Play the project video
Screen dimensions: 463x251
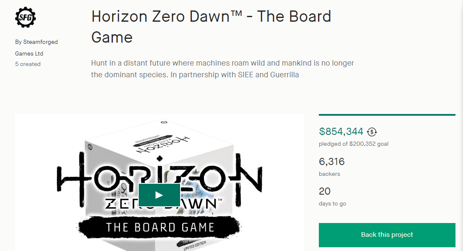point(159,195)
